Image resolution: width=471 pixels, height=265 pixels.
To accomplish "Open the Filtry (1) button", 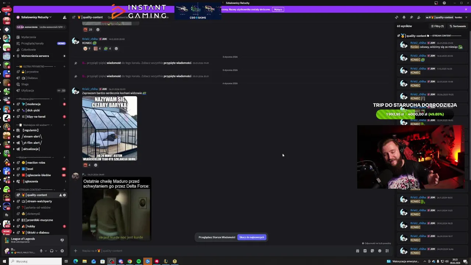I will click(x=437, y=26).
